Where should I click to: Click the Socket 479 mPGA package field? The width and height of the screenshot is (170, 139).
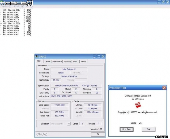click(69, 76)
